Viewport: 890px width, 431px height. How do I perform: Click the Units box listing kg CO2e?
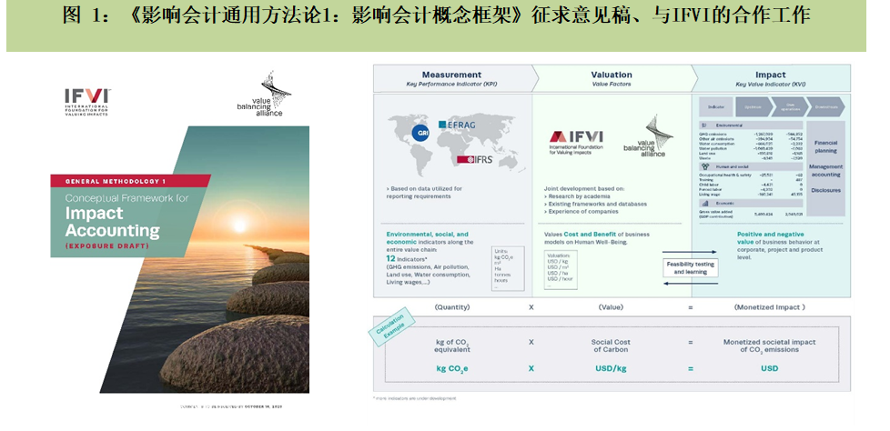click(508, 268)
